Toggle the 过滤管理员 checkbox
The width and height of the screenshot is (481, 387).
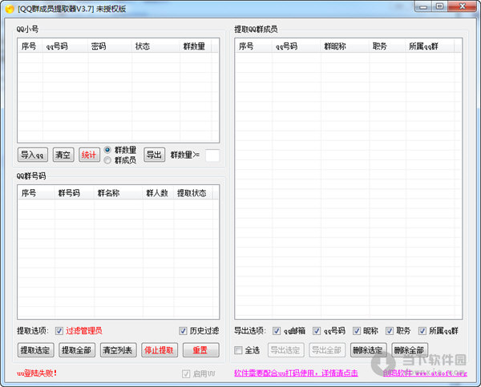click(59, 331)
